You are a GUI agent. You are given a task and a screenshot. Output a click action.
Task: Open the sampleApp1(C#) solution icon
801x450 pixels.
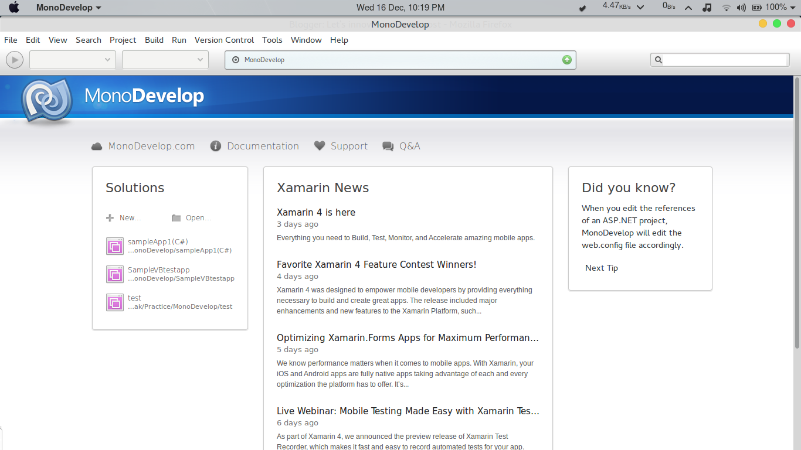pyautogui.click(x=115, y=246)
